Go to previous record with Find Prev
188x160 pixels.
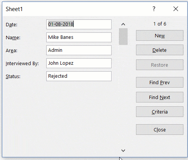pos(160,82)
